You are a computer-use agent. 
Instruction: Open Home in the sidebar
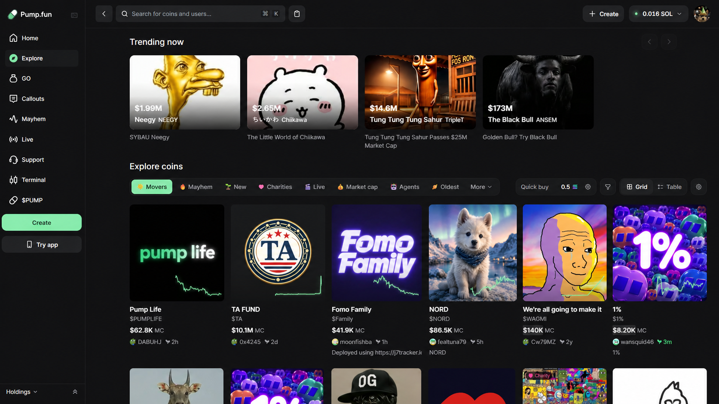click(x=42, y=38)
